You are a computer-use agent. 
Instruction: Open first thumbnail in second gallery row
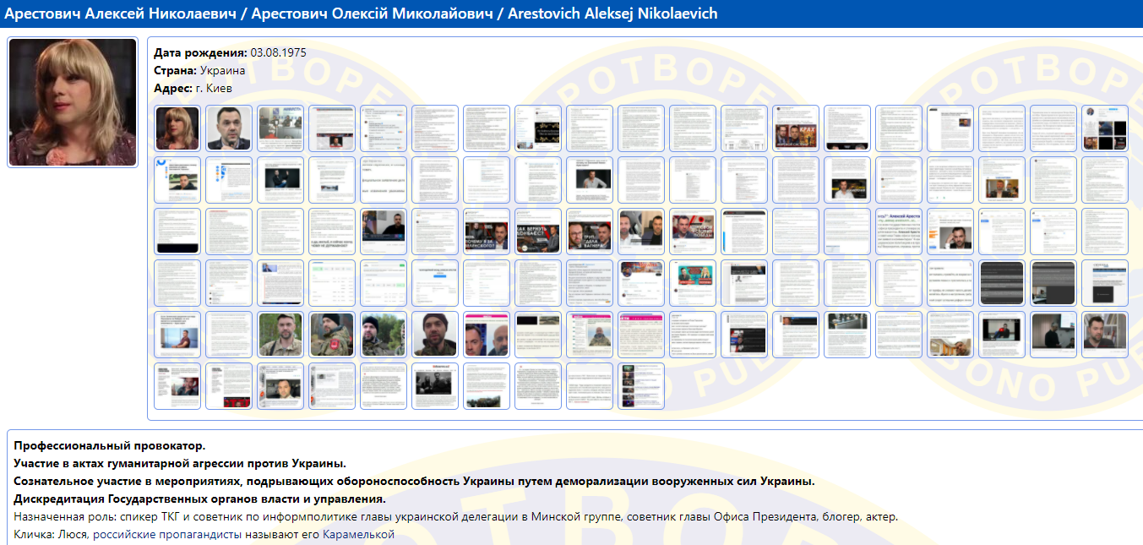click(x=177, y=180)
